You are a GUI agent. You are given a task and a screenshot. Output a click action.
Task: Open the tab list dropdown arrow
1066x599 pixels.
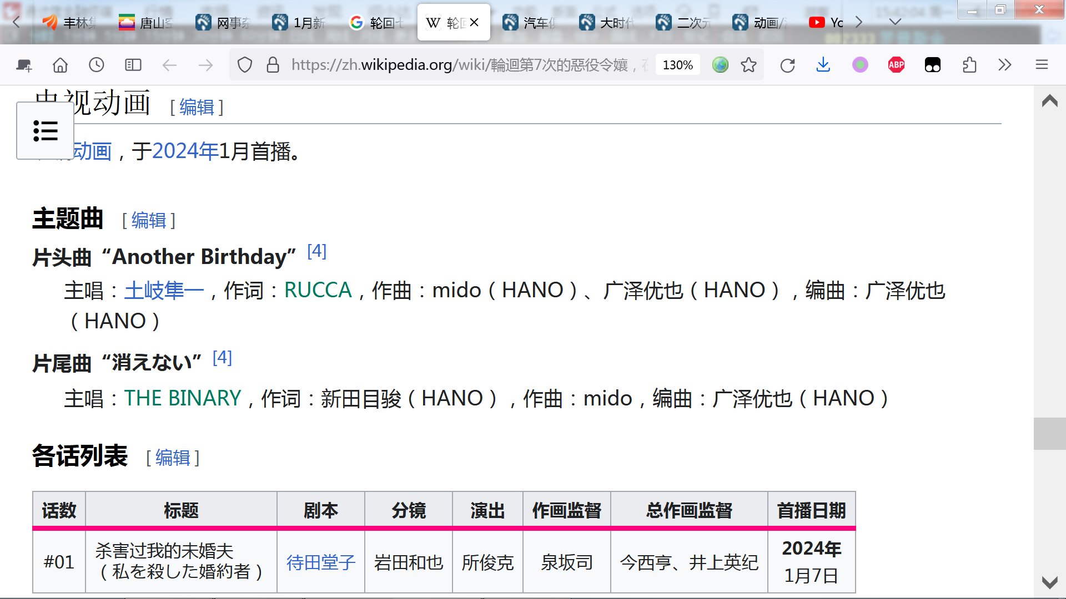pyautogui.click(x=894, y=22)
